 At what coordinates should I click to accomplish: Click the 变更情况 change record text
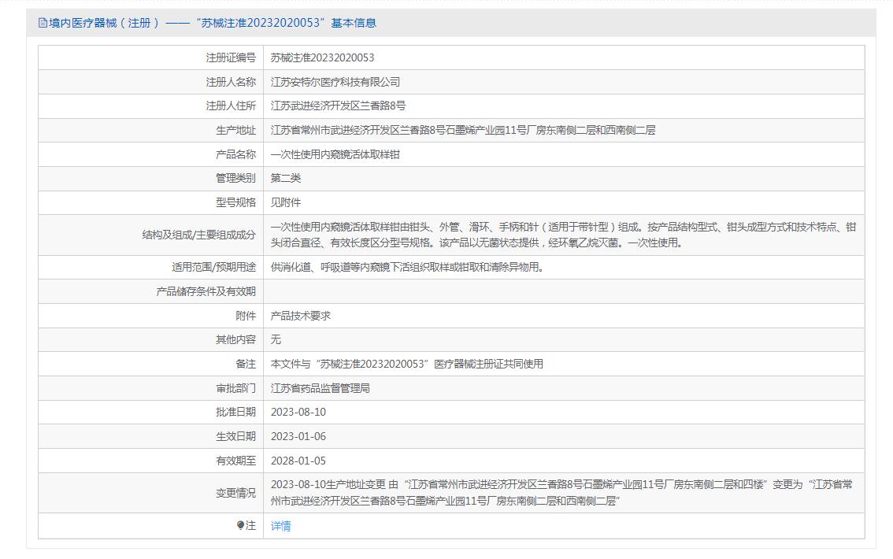pyautogui.click(x=562, y=493)
